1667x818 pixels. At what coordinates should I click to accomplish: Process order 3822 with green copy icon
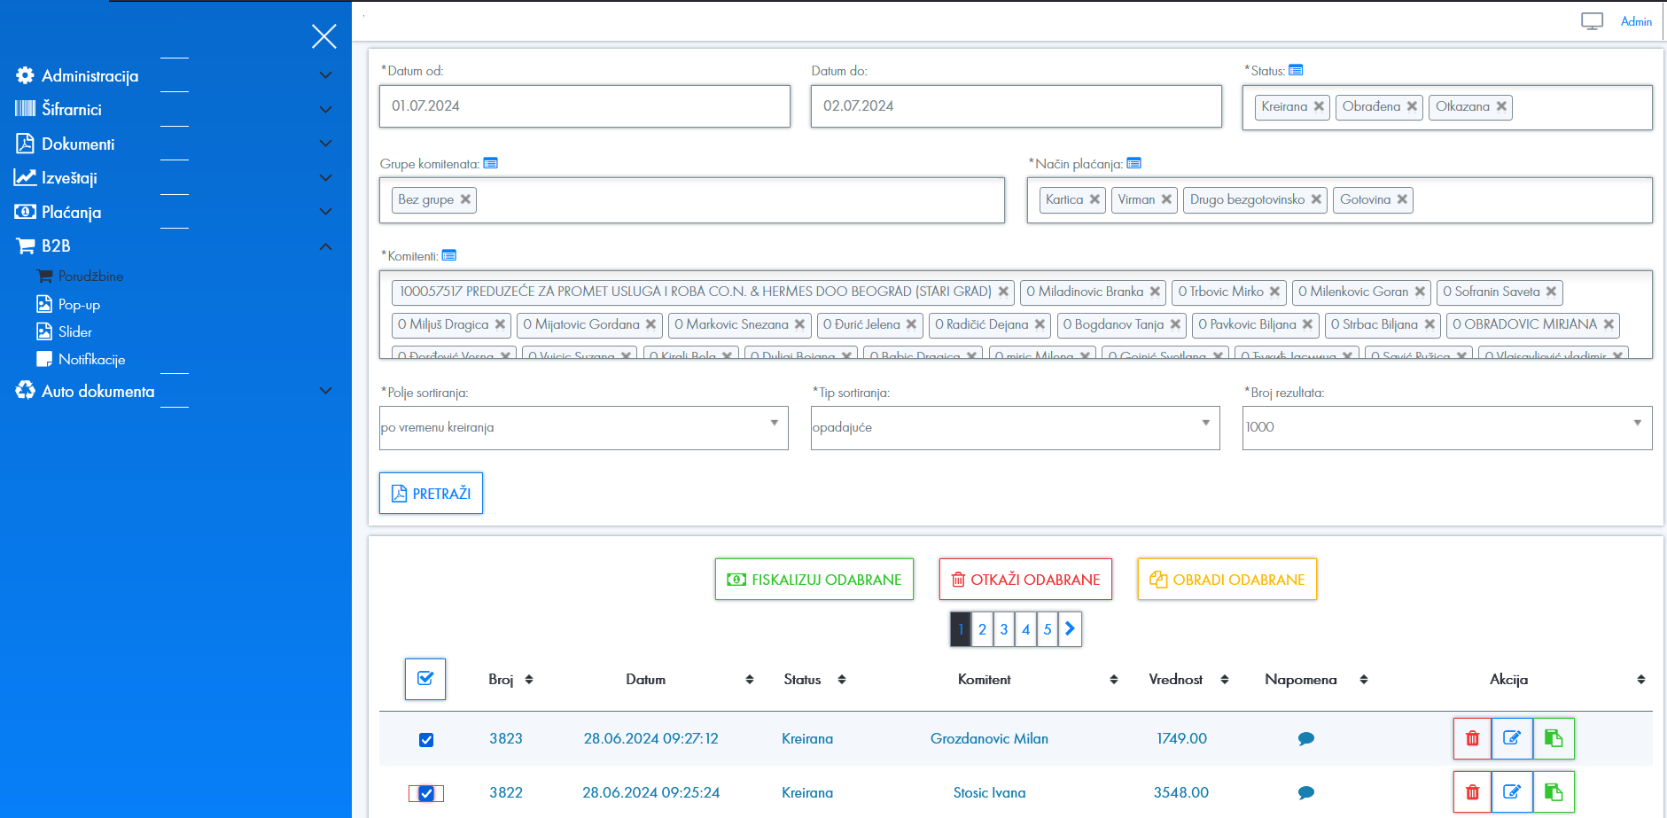[1554, 792]
